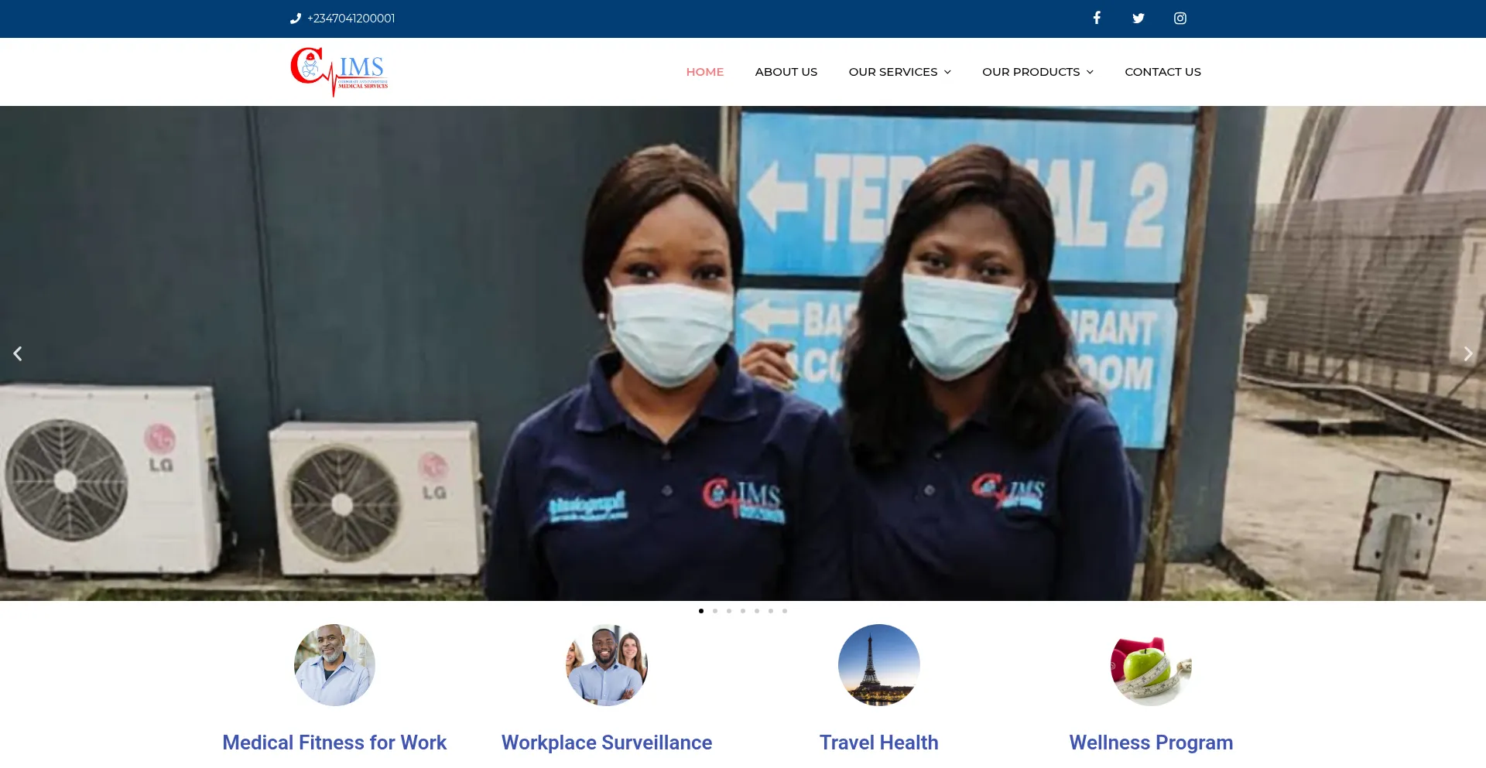Navigate to About Us page
The height and width of the screenshot is (768, 1486).
coord(786,72)
